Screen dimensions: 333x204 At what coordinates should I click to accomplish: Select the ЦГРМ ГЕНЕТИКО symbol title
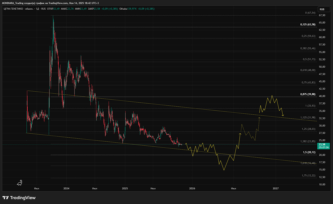click(13, 9)
